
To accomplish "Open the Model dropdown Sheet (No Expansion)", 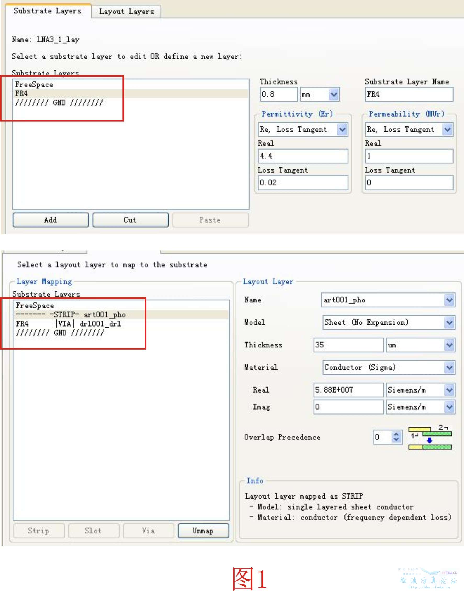I will [x=389, y=323].
